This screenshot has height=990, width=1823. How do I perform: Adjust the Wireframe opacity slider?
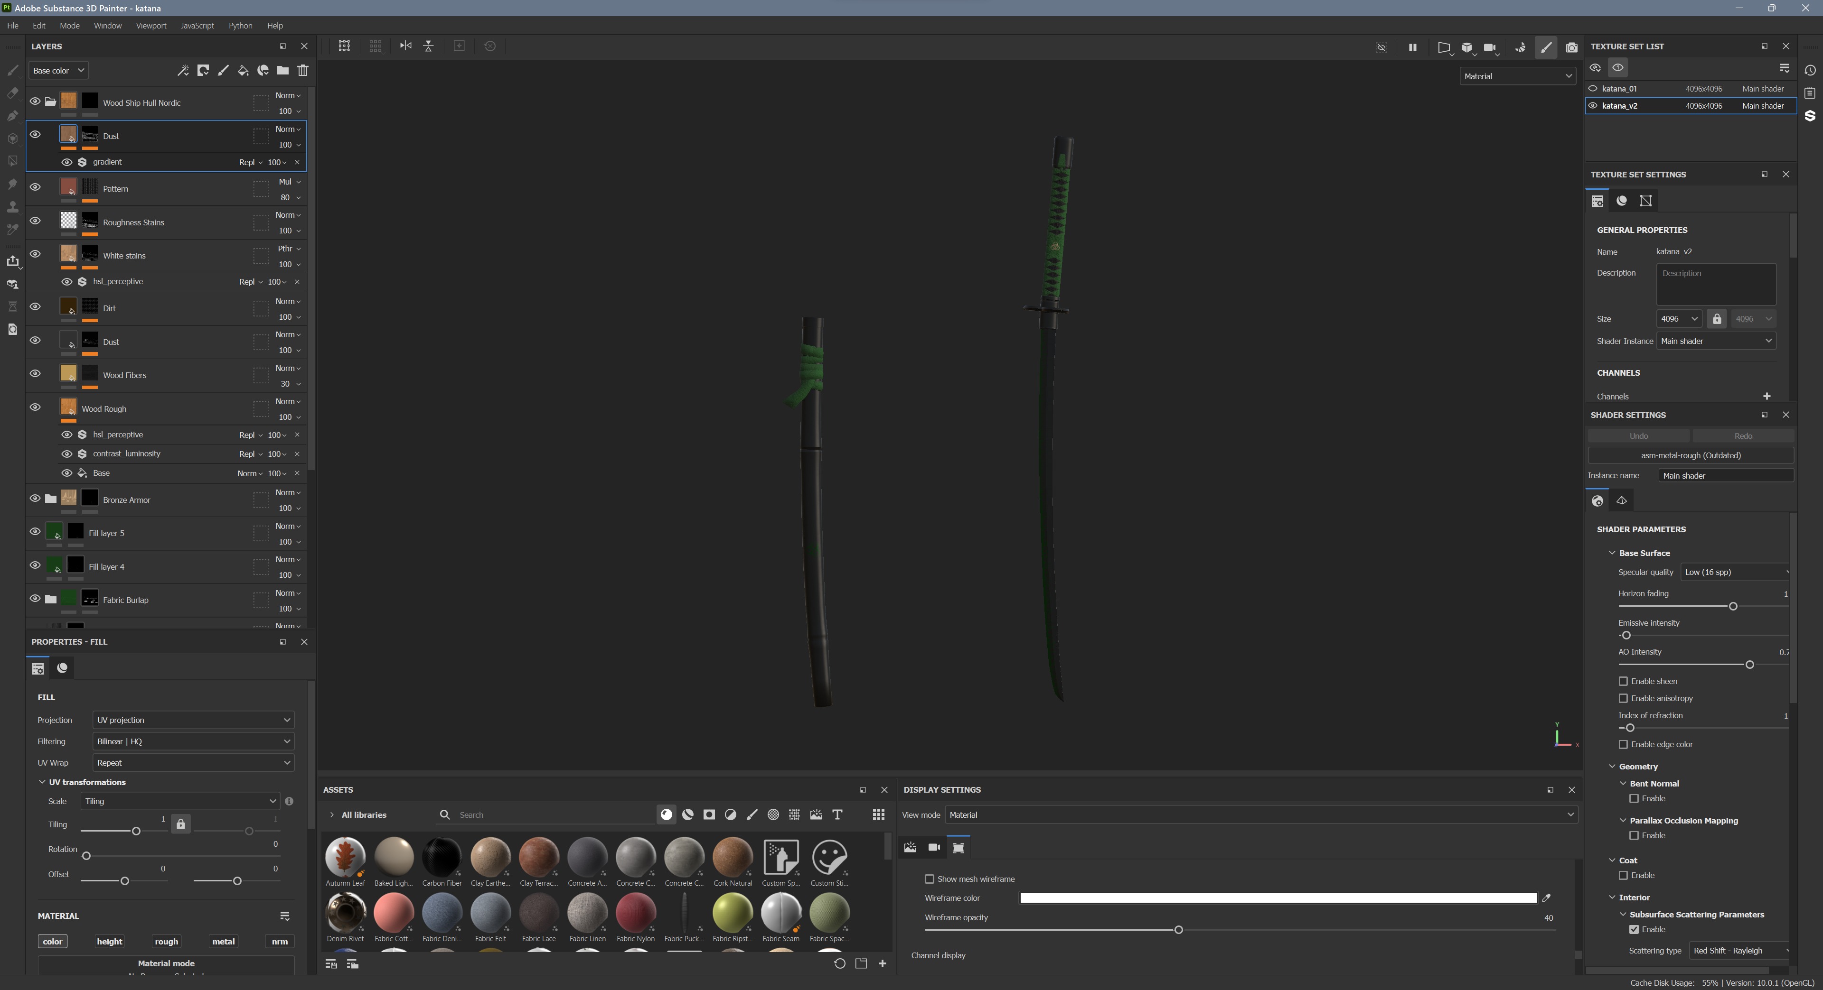tap(1178, 930)
